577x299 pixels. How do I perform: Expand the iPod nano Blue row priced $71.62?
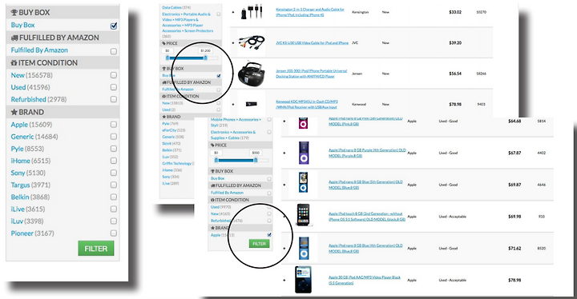(x=284, y=249)
